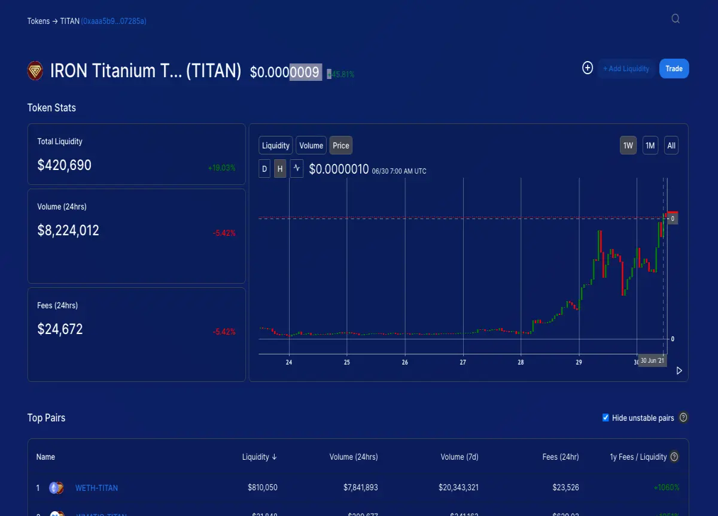Switch chart to the Volume tab
The height and width of the screenshot is (516, 718).
coord(311,145)
